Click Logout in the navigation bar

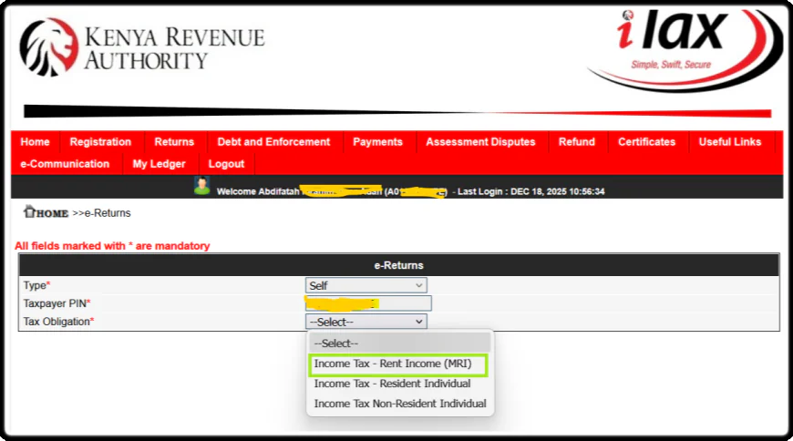[226, 164]
